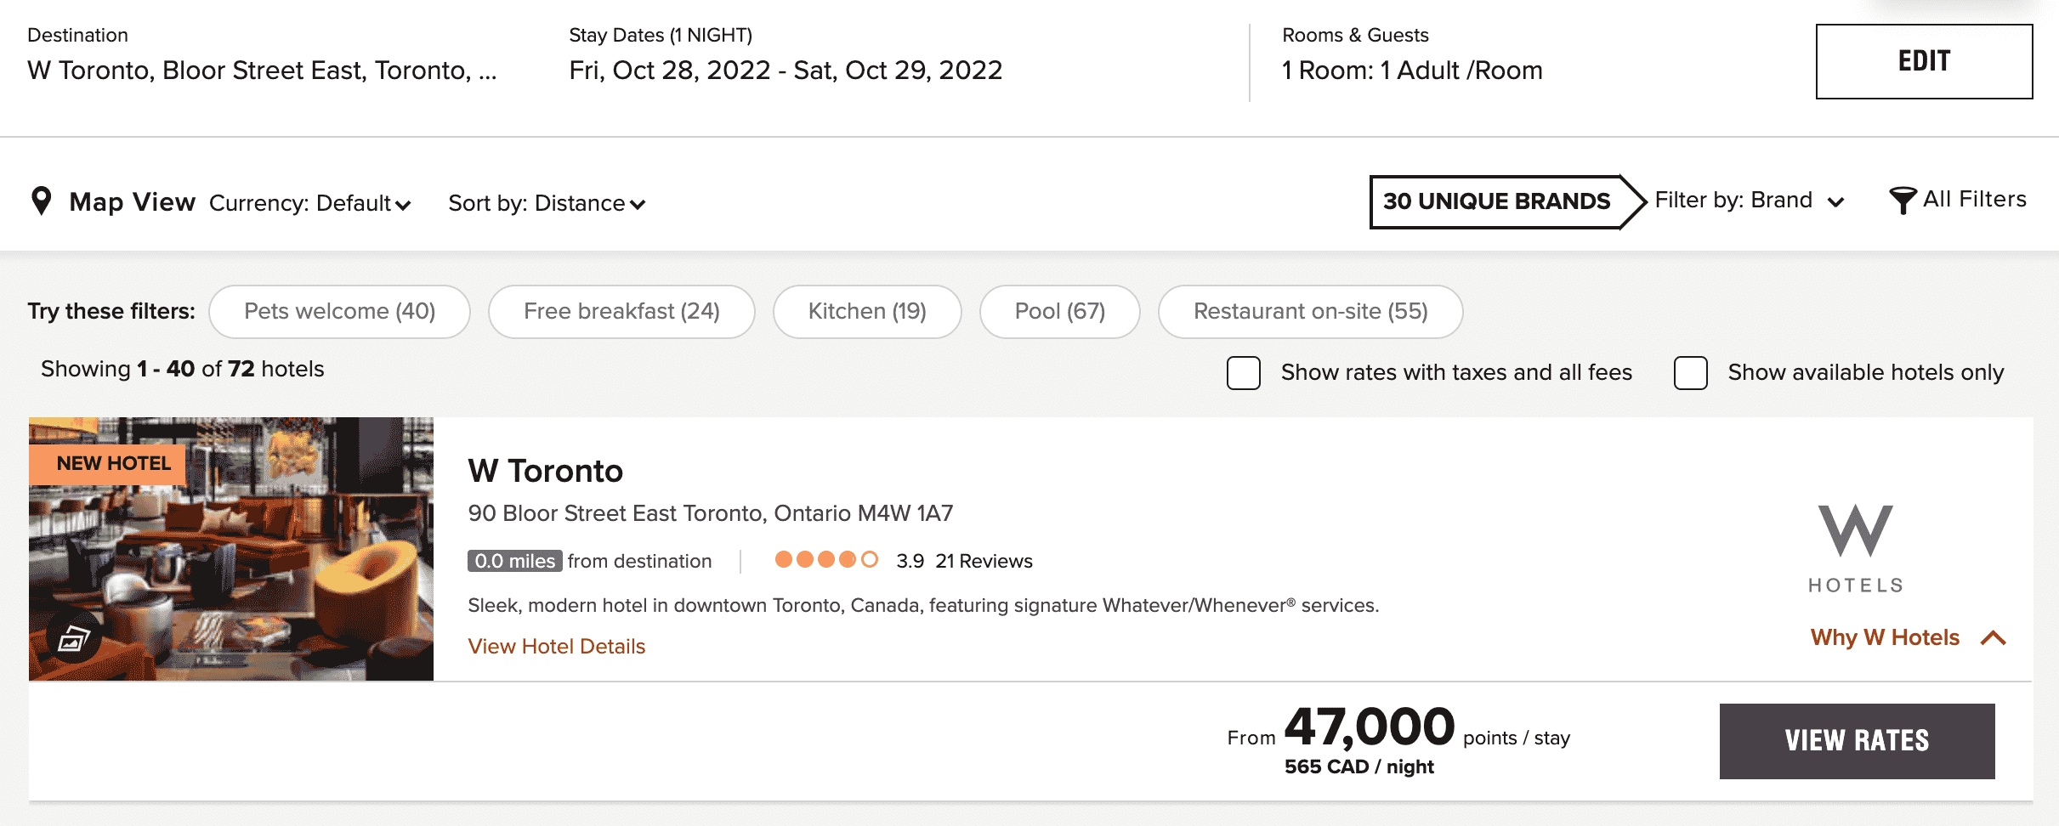Click the All Filters funnel icon
The image size is (2059, 826).
1902,201
